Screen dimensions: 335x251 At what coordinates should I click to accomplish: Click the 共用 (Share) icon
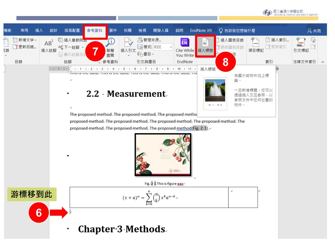tap(310, 31)
